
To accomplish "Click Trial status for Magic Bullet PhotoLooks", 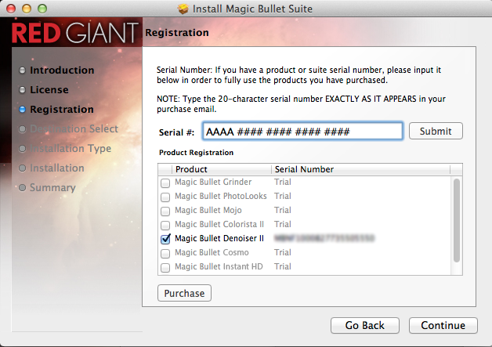I will [283, 196].
